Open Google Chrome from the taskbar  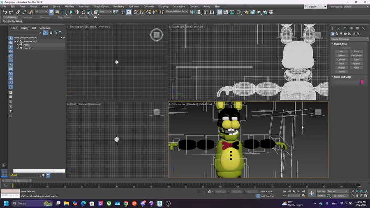pos(126,203)
